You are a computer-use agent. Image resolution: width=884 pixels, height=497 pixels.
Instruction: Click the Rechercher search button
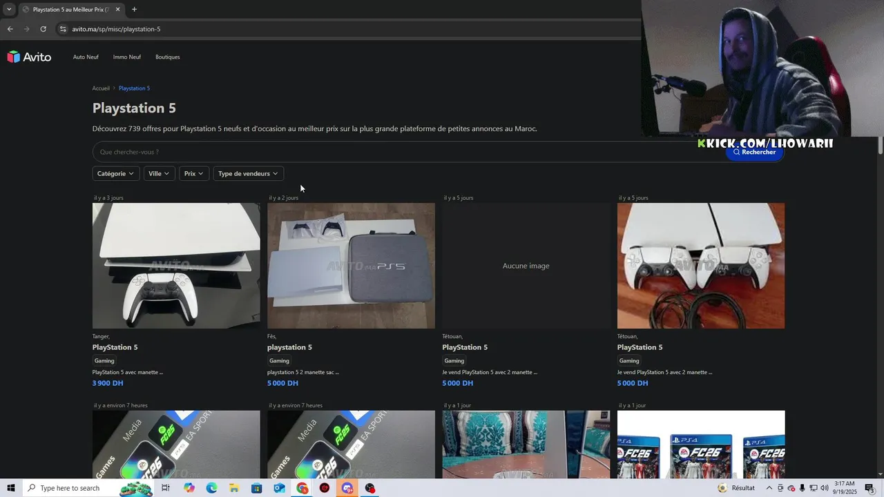(x=755, y=152)
